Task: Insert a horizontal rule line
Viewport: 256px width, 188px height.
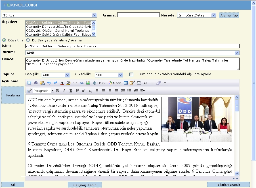Action: (x=152, y=83)
